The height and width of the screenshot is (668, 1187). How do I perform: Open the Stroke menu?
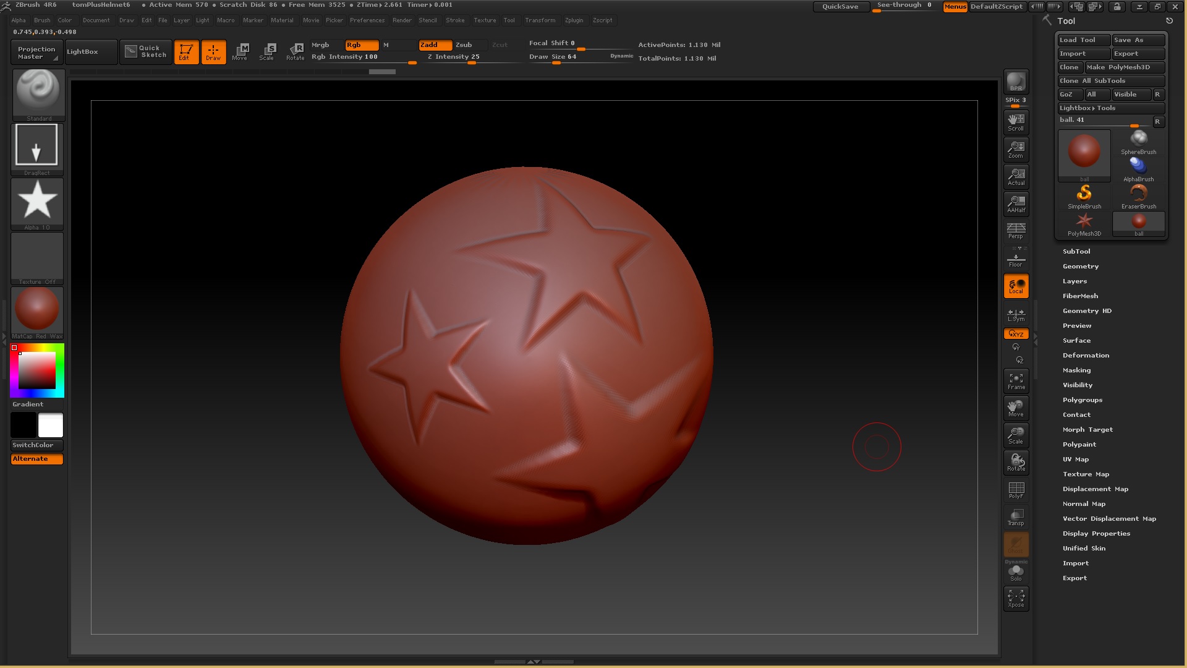(455, 20)
